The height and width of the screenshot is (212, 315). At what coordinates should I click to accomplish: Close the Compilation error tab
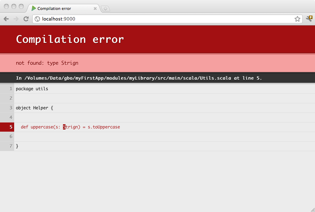[x=95, y=8]
